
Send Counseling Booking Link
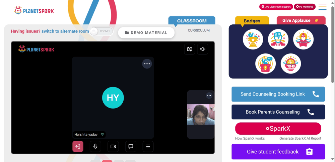point(278,94)
